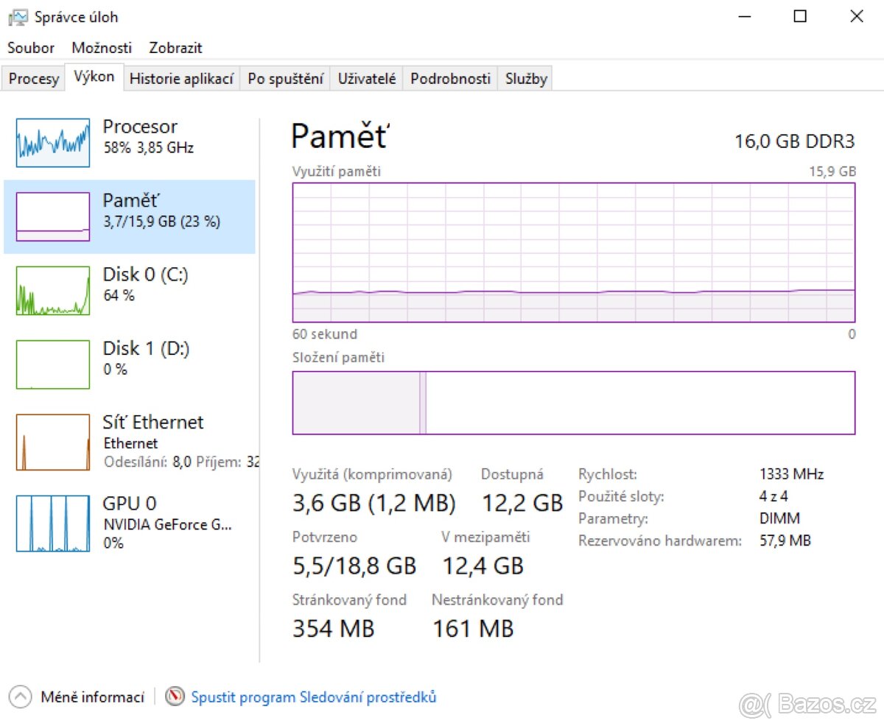Switch to the Procesy tab
The width and height of the screenshot is (884, 726).
[x=33, y=79]
